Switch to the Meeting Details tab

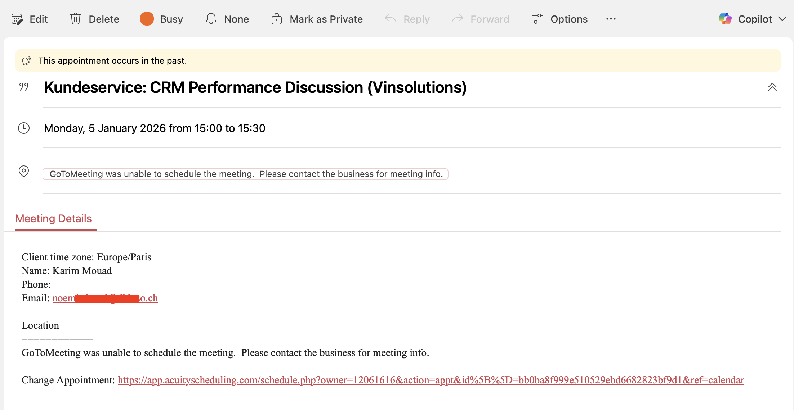pos(54,219)
